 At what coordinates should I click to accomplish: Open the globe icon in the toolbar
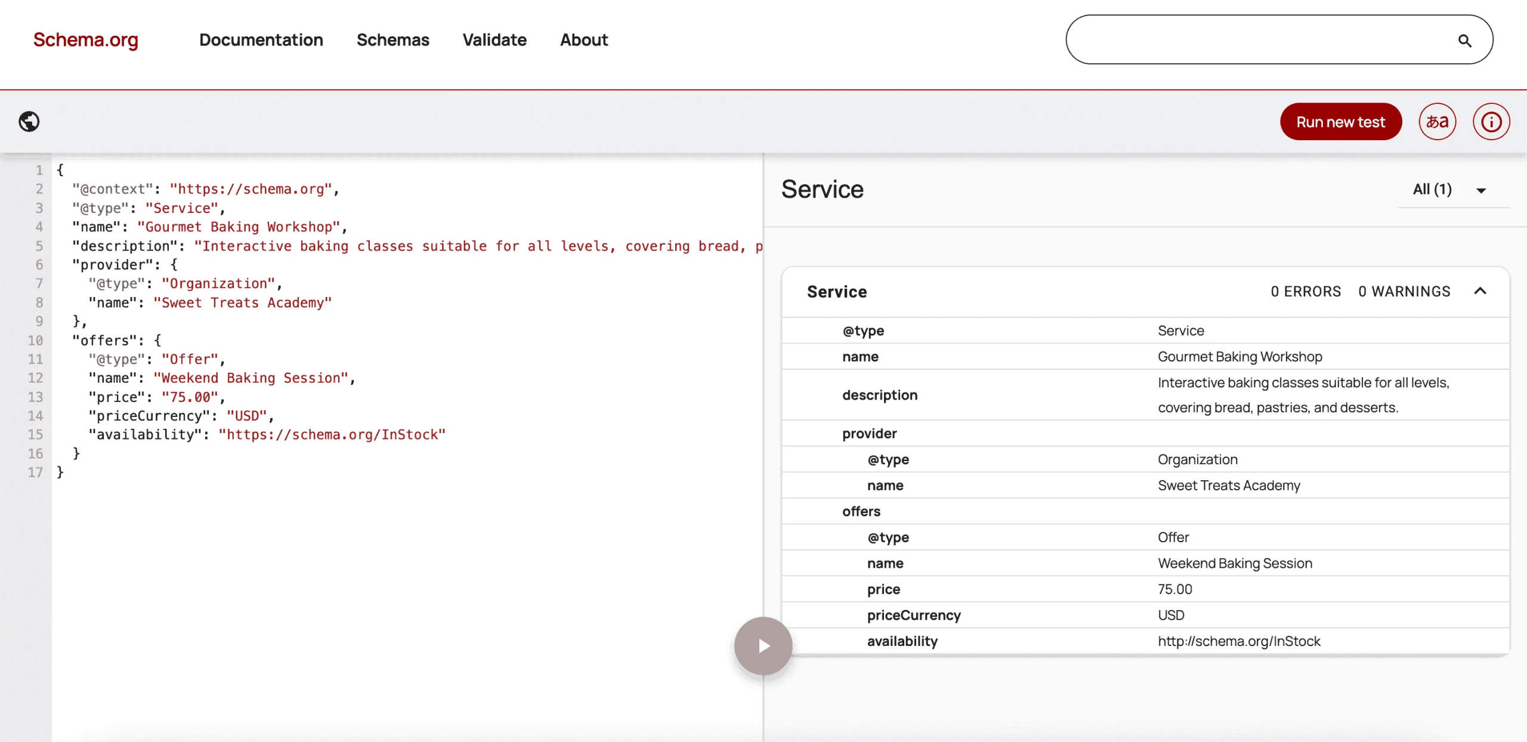pos(29,121)
